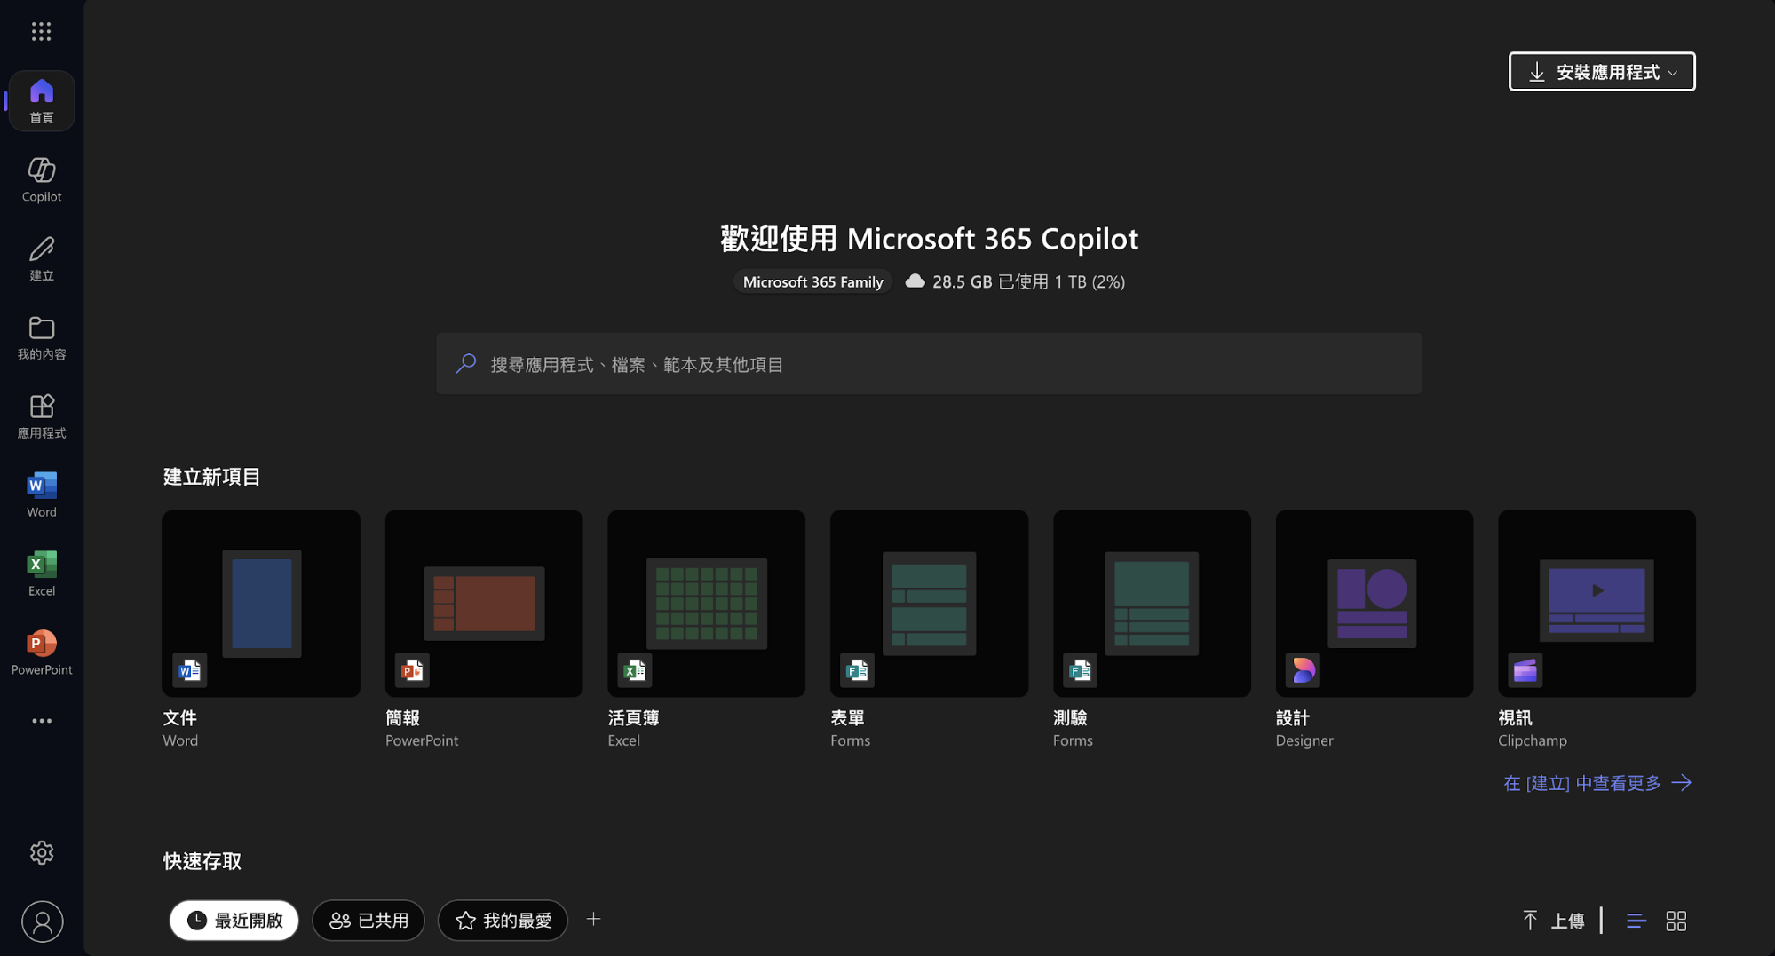Open the app launcher grid icon
This screenshot has width=1775, height=957.
pyautogui.click(x=41, y=32)
